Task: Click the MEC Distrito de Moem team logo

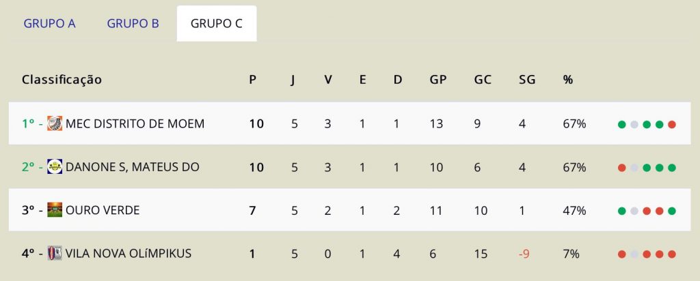Action: click(55, 123)
